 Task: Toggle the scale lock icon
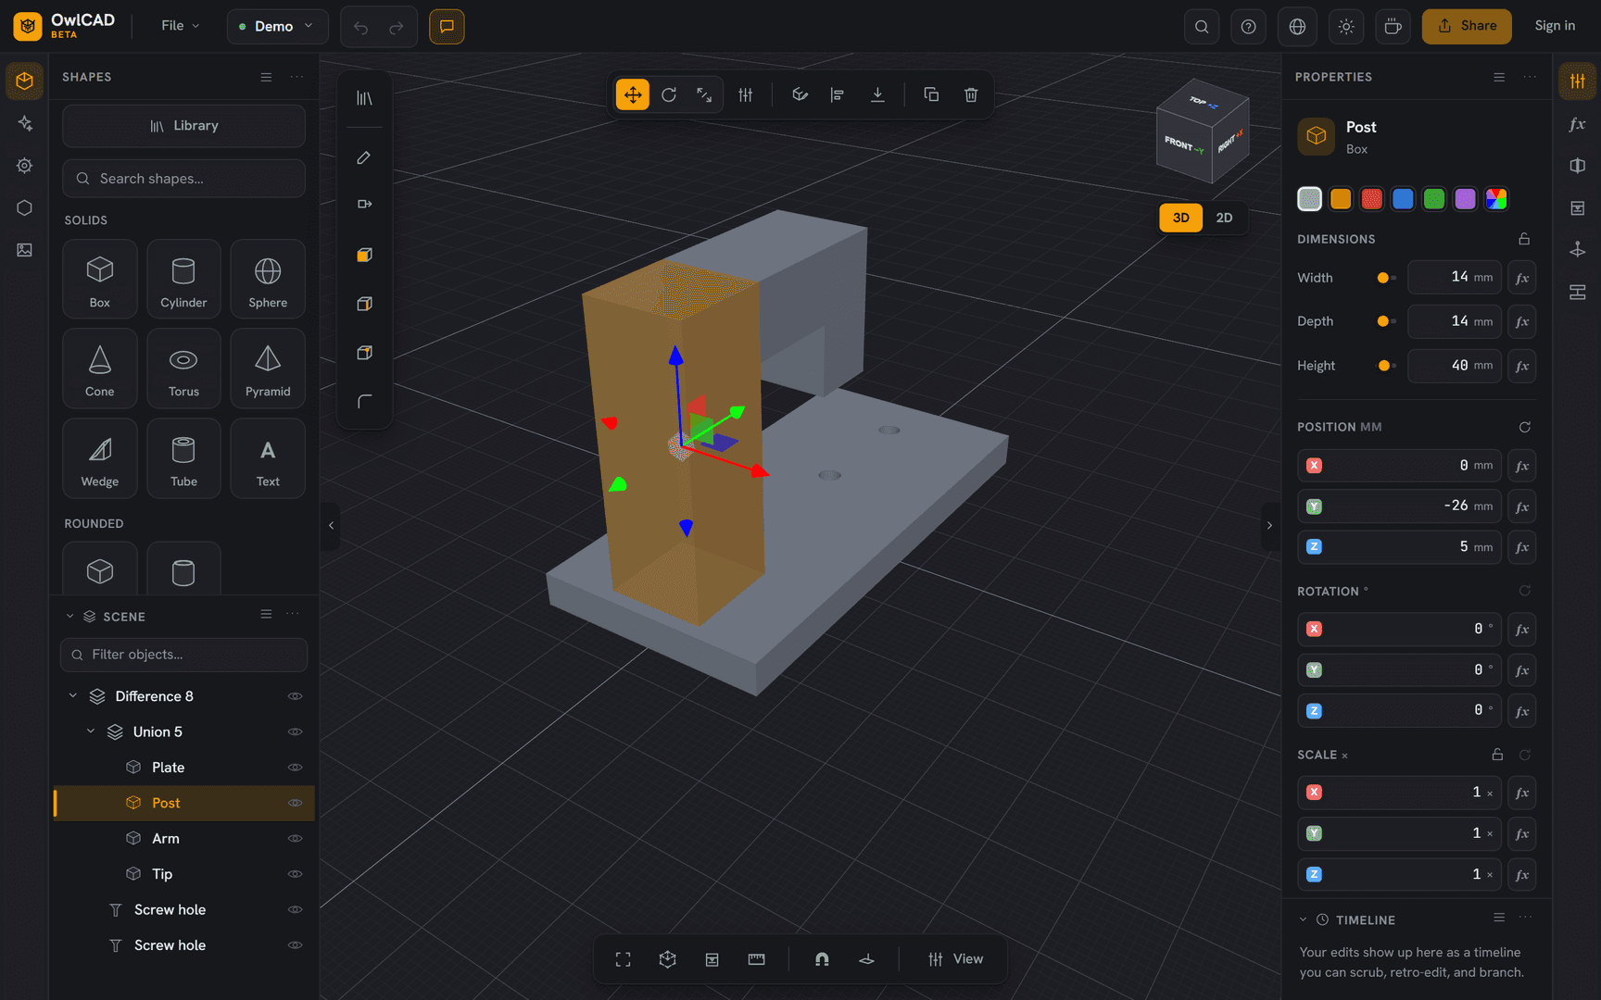1497,755
